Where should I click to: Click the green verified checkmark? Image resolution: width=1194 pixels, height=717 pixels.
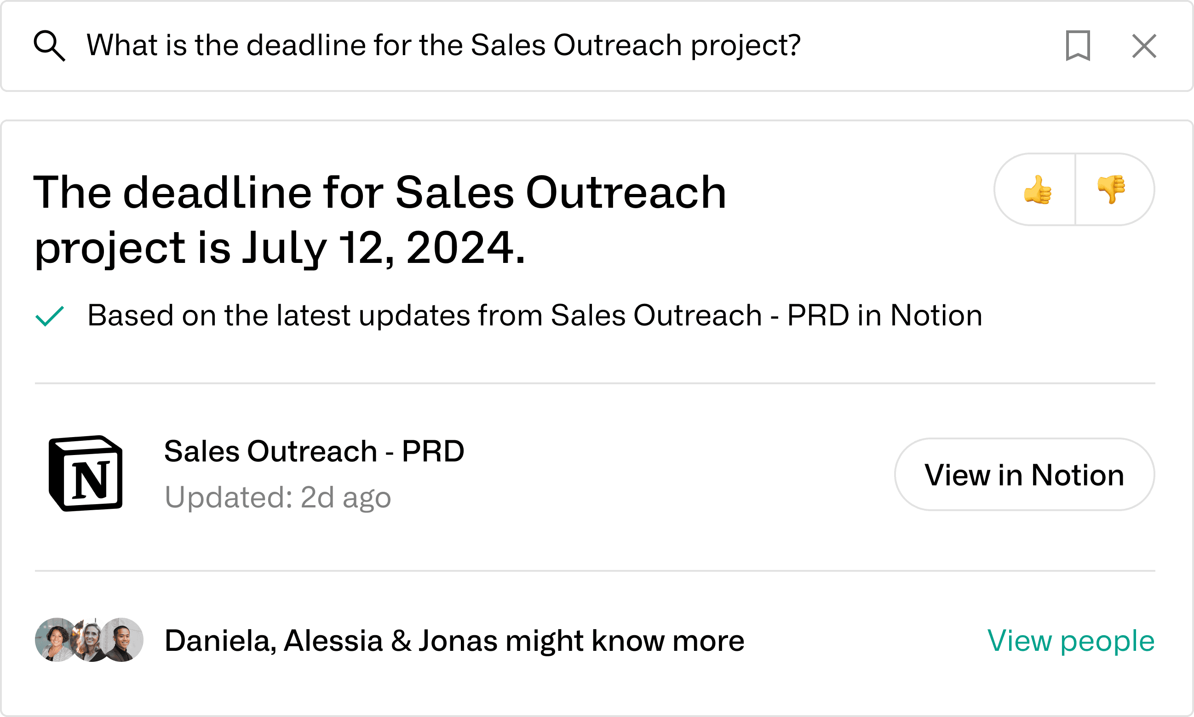point(49,316)
